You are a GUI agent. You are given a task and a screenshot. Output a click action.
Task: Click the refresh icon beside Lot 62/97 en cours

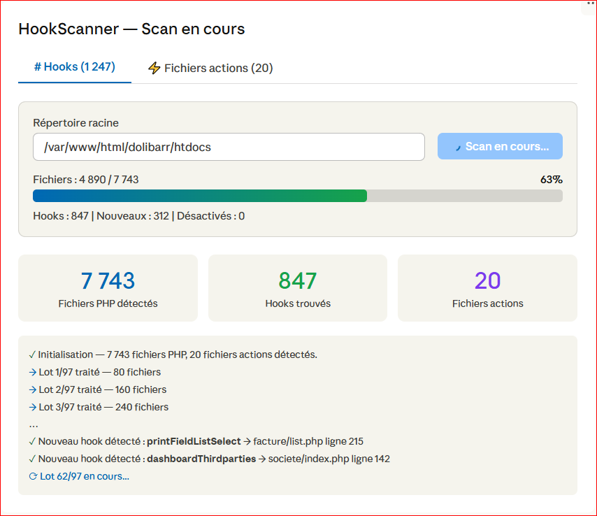pos(33,476)
